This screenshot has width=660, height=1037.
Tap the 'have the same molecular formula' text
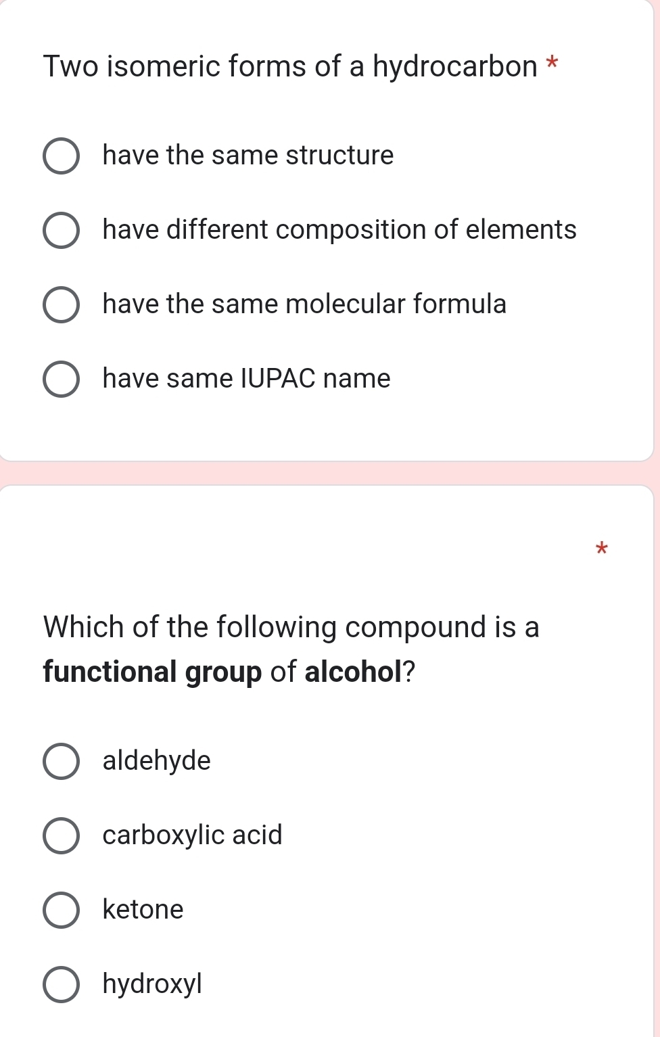[x=304, y=304]
